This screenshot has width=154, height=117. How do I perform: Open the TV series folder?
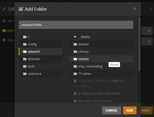(101, 74)
